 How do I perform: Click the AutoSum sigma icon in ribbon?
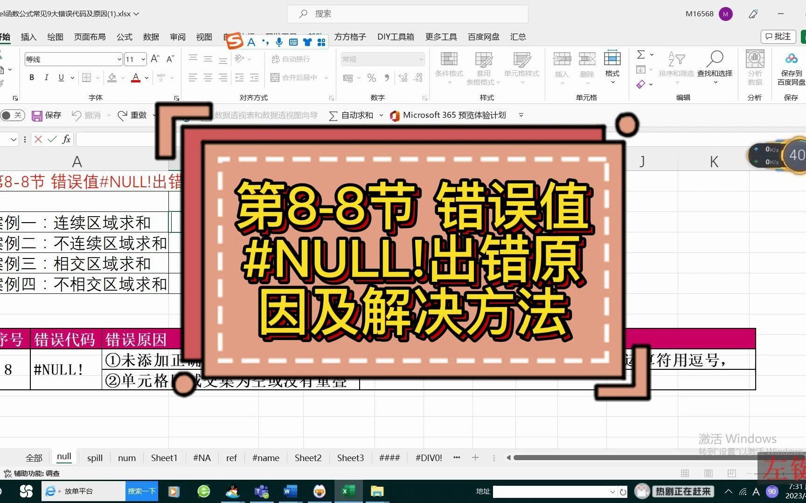pos(641,54)
